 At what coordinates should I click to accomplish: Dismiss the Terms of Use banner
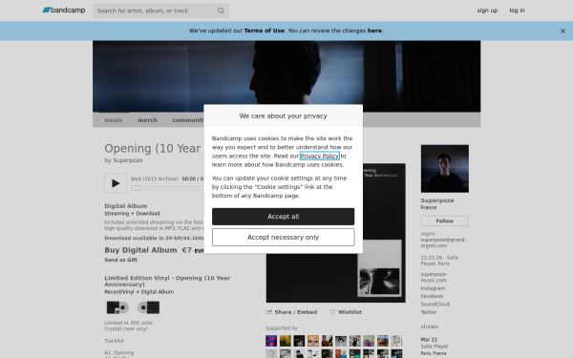pos(562,32)
